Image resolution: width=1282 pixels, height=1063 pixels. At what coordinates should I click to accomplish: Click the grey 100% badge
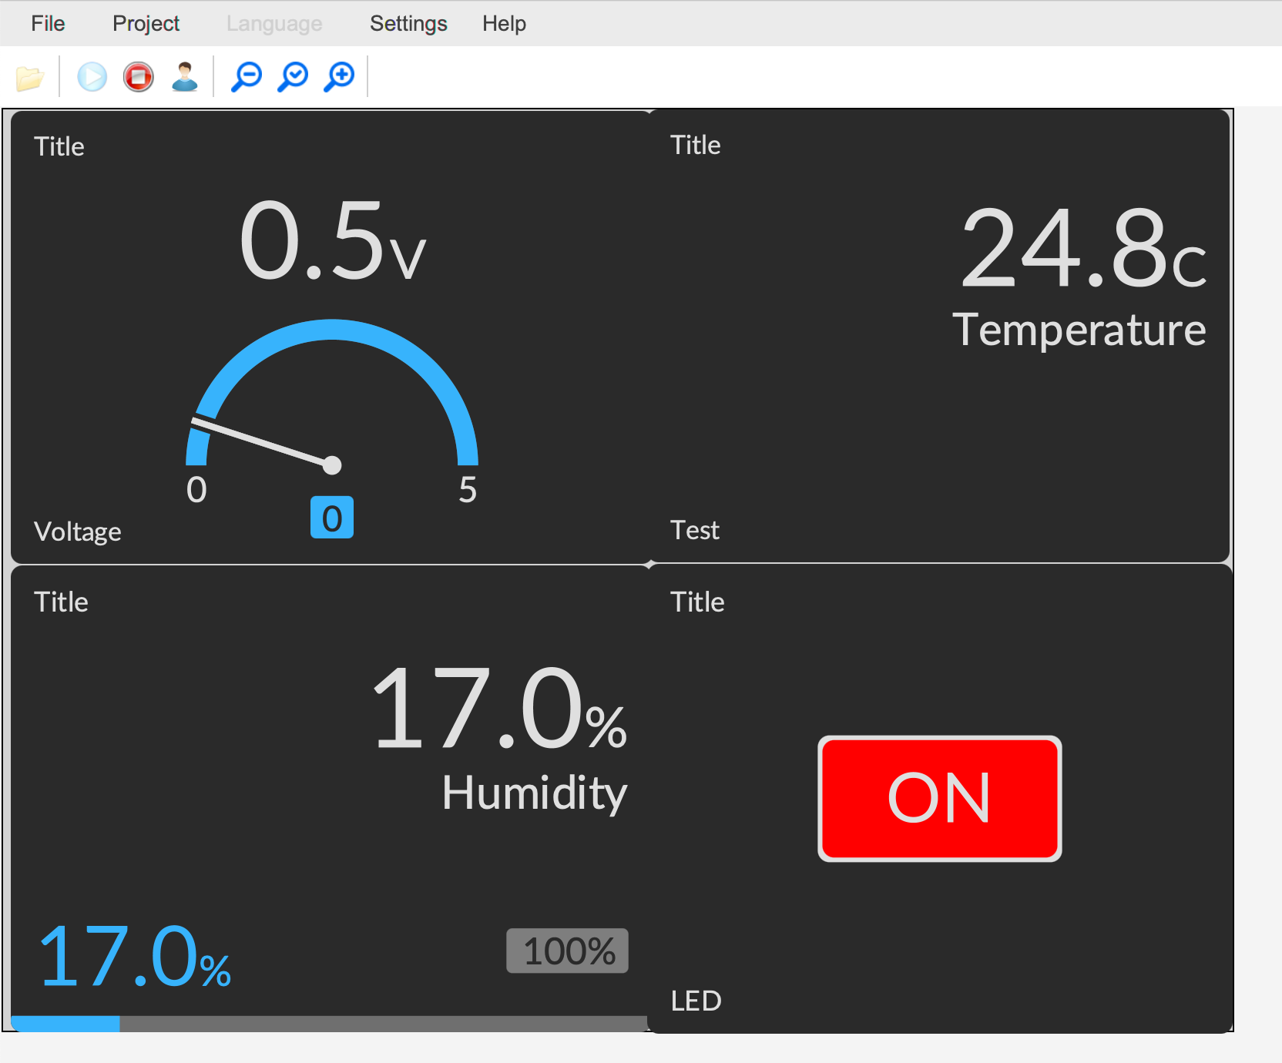pos(567,951)
